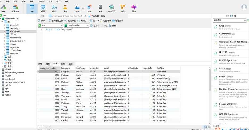Switch to the 对象 (Objects) tab
The width and height of the screenshot is (249, 130).
42,16
